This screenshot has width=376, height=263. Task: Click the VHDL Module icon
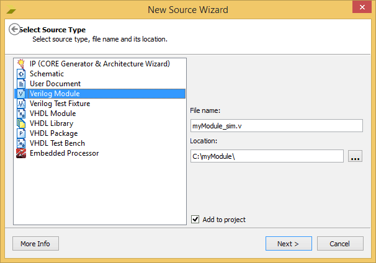[x=21, y=114]
